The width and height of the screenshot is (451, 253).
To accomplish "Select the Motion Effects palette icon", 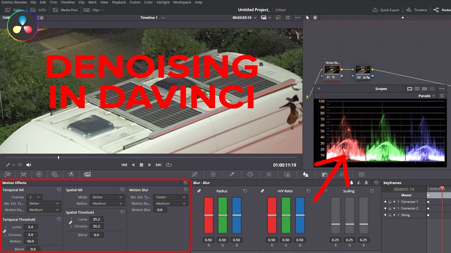I will [x=87, y=174].
